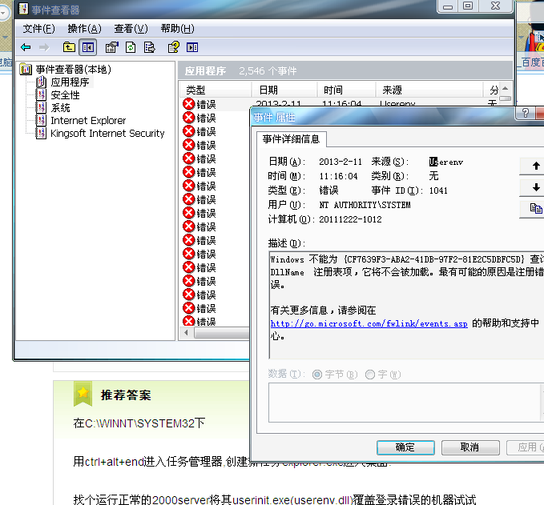The width and height of the screenshot is (544, 505).
Task: Open the 帮助(H) menu
Action: 177,29
